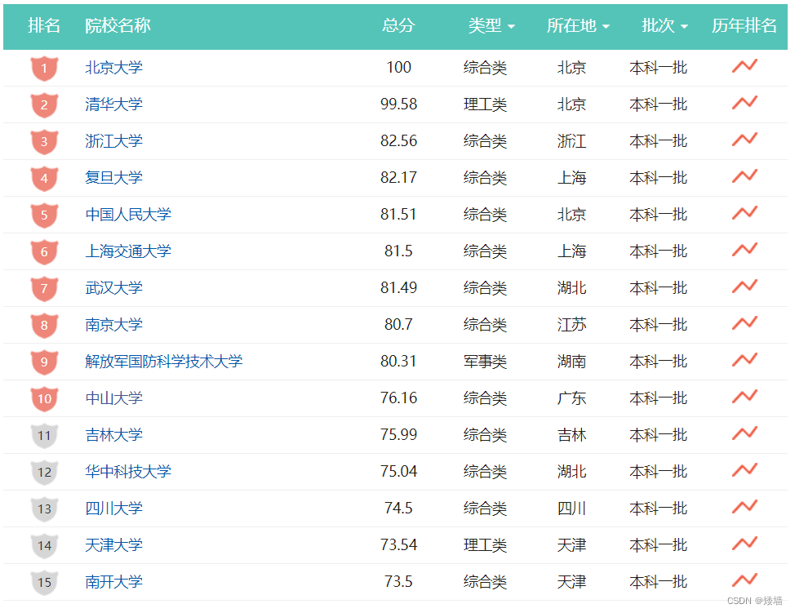
Task: Click the rank 10 shield badge
Action: pyautogui.click(x=45, y=399)
